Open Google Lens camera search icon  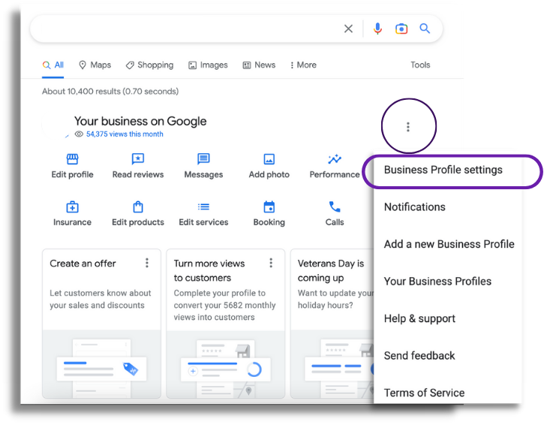[401, 29]
